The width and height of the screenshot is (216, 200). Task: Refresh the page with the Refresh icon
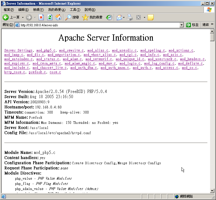(x=50, y=17)
